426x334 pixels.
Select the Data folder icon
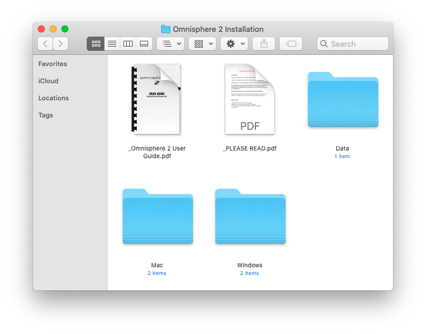click(343, 100)
